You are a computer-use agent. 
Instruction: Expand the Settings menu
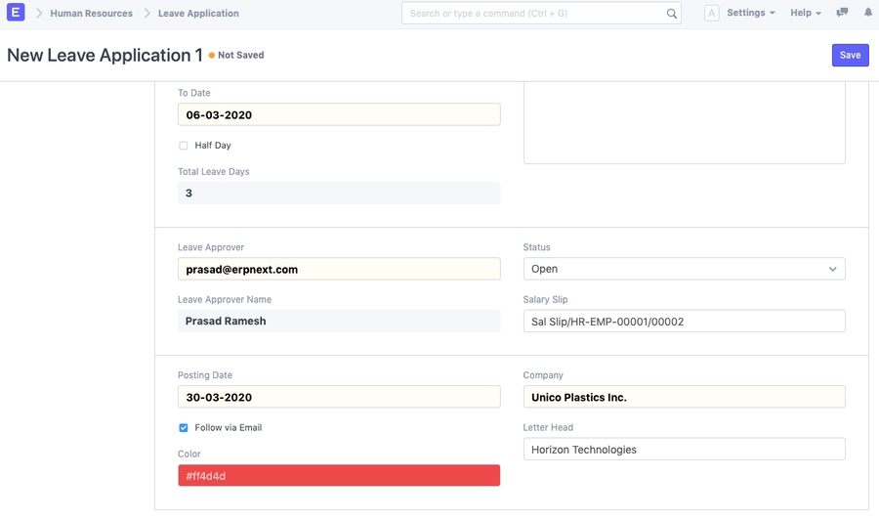click(x=750, y=14)
